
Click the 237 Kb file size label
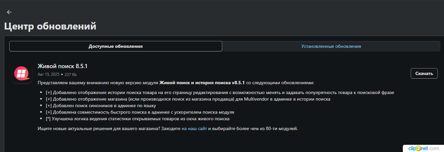70,74
